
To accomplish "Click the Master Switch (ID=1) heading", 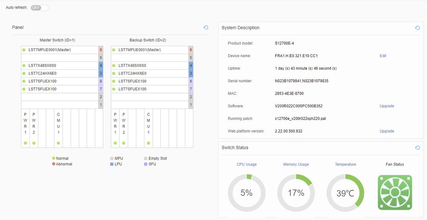I will click(57, 40).
